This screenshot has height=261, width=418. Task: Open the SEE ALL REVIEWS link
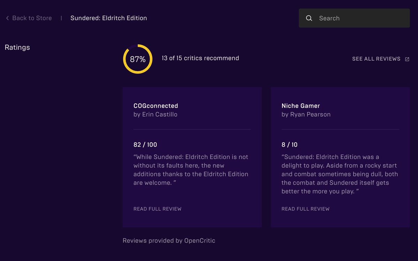tap(376, 59)
